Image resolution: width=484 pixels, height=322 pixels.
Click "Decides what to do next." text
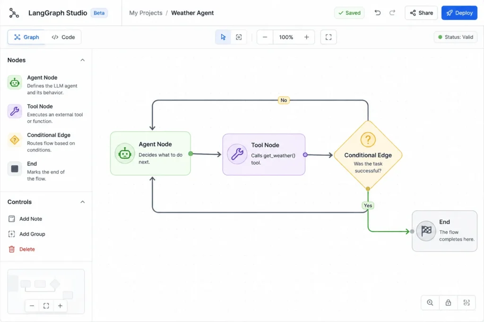[x=161, y=158]
